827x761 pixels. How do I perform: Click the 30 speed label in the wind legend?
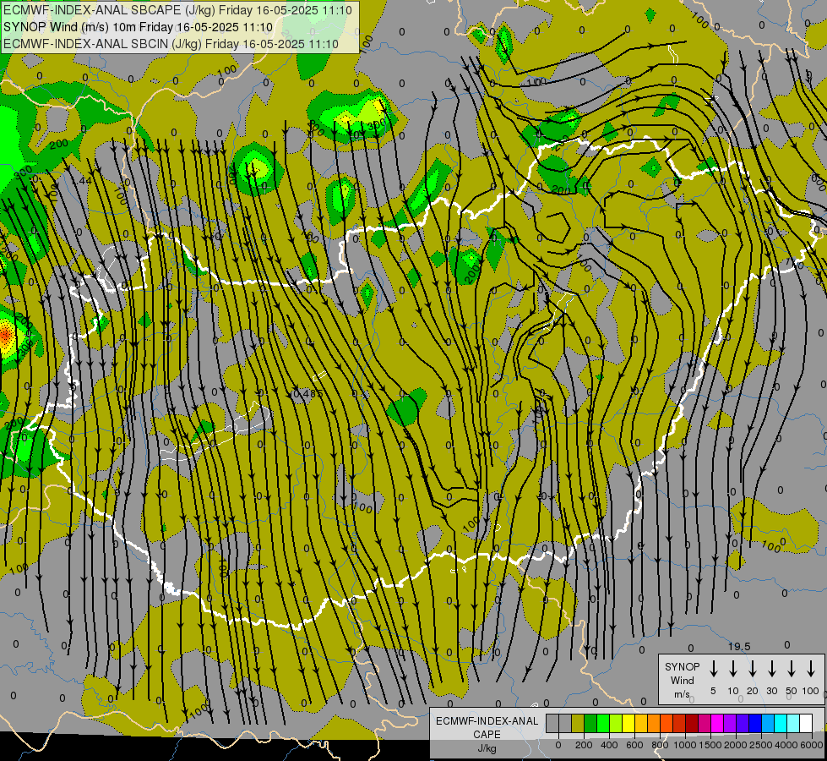(771, 691)
